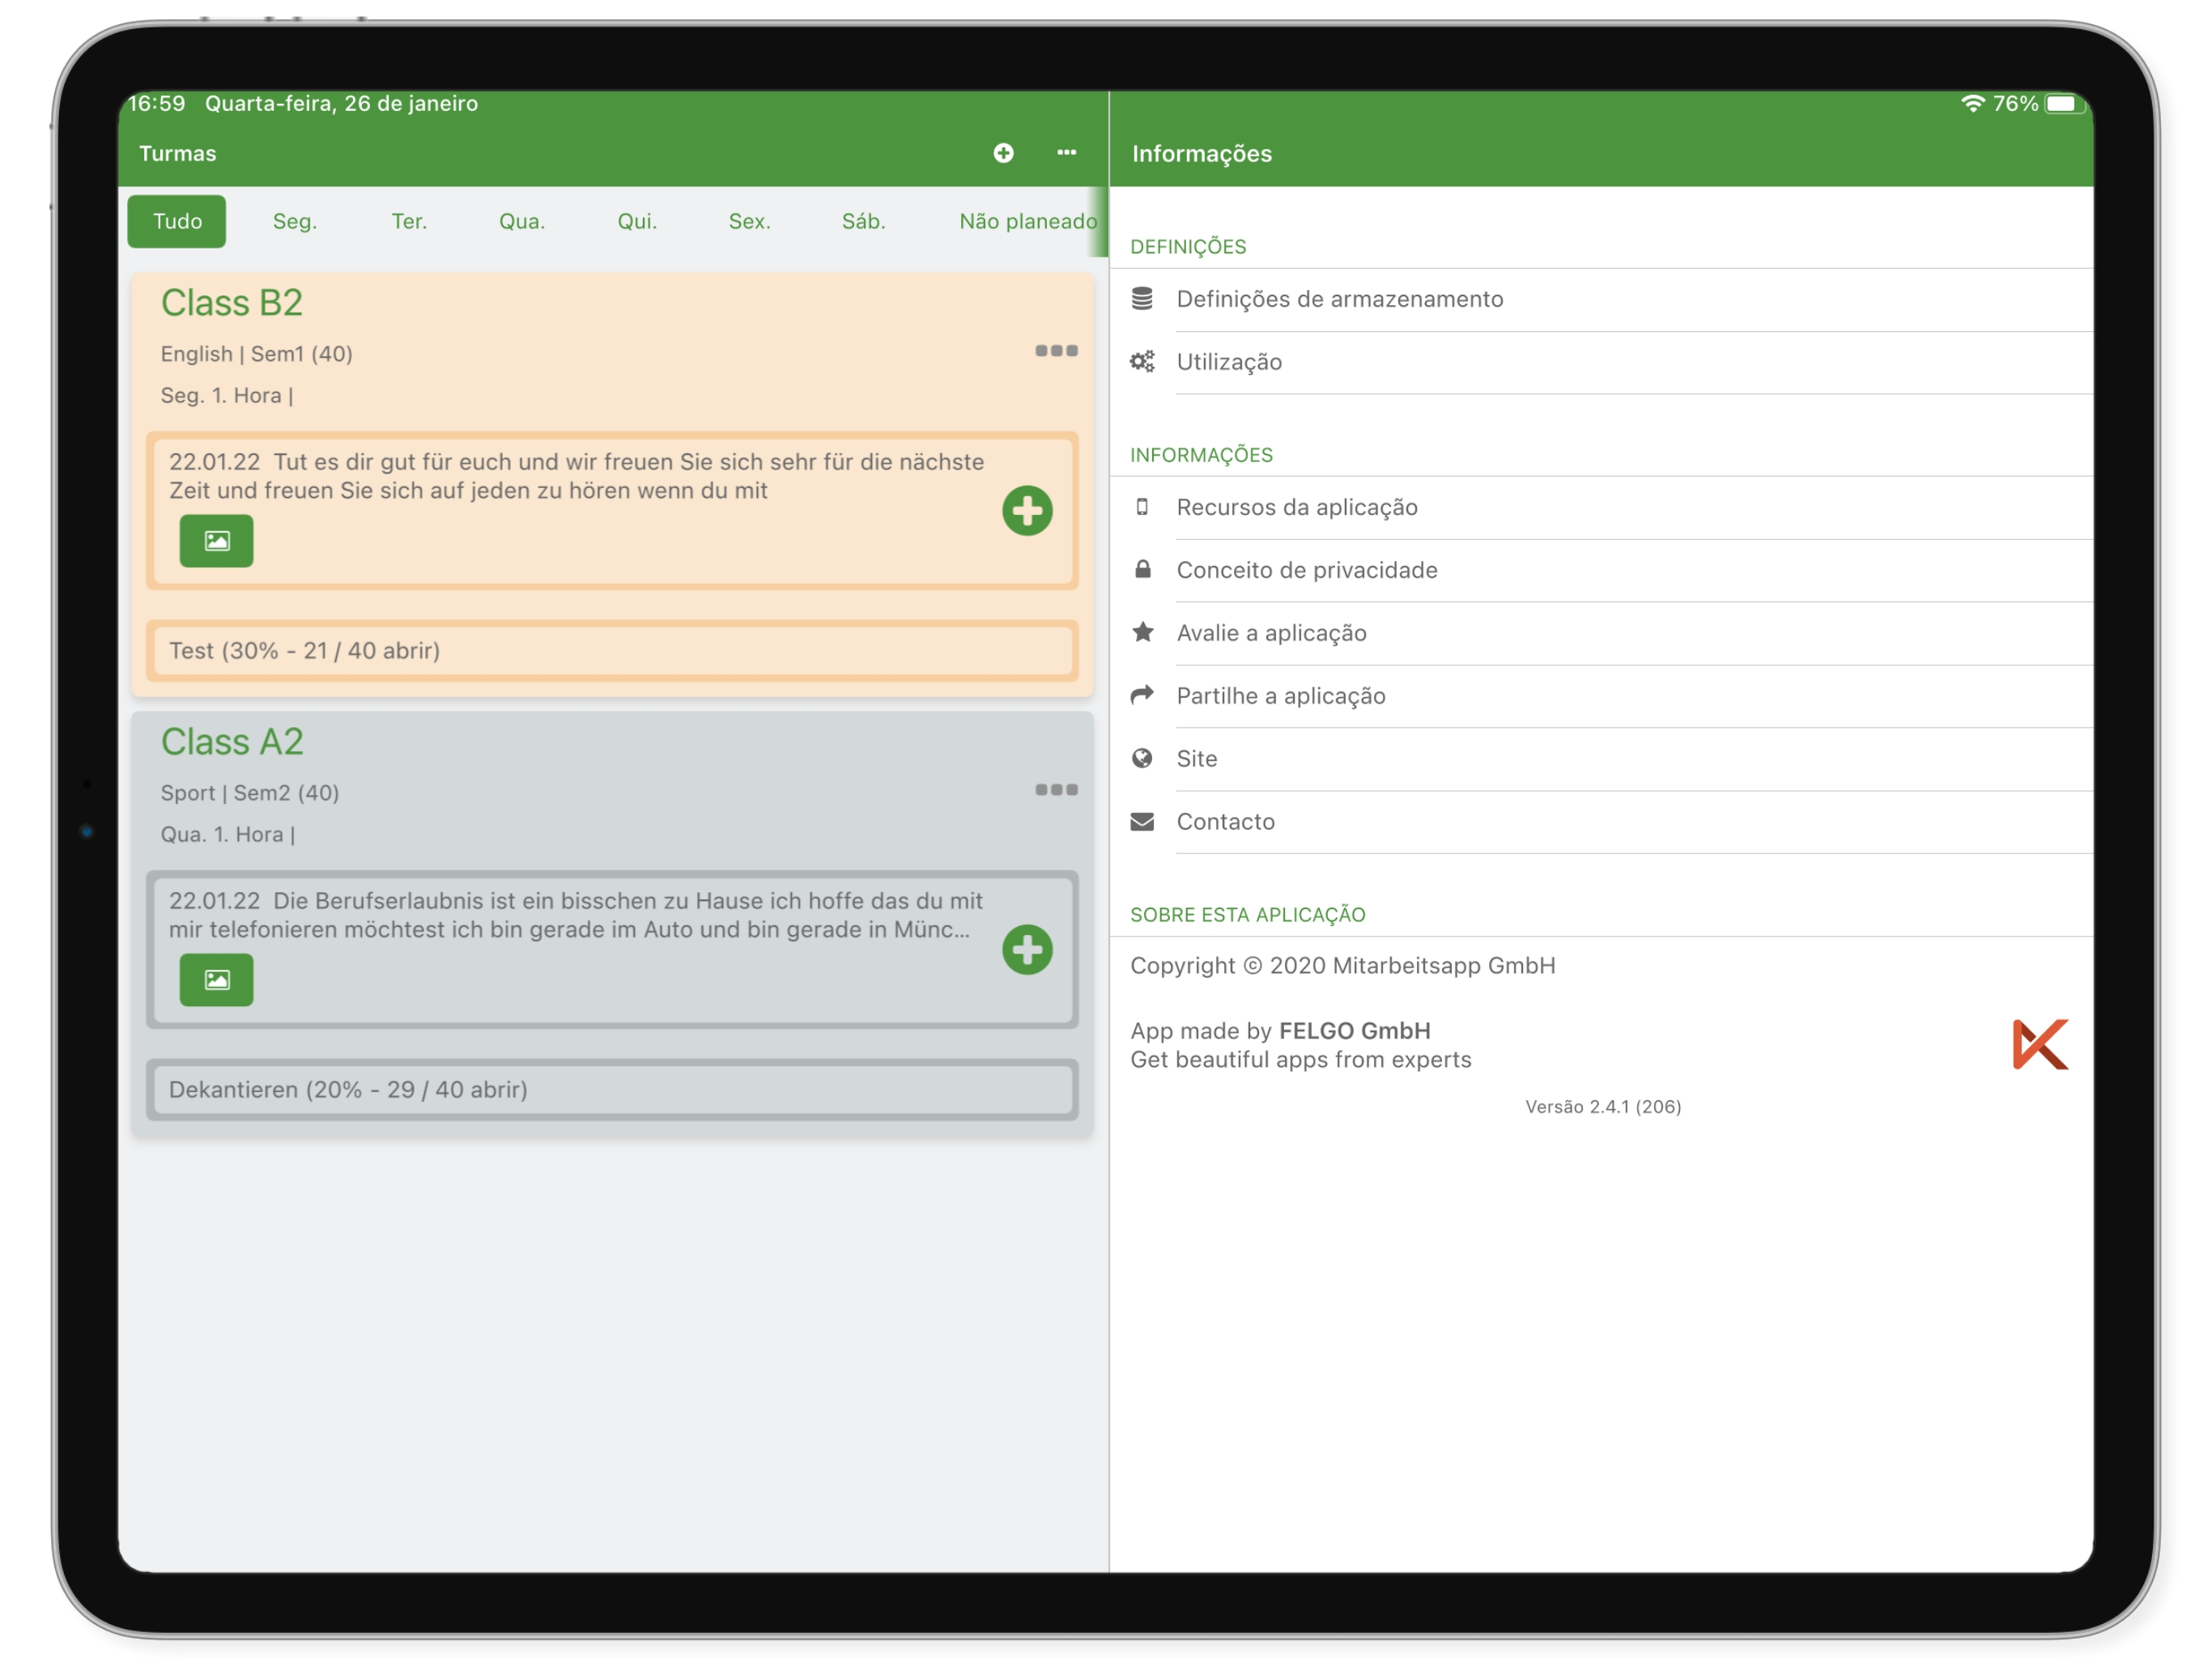Open image attachment icon in Class A2 note
The height and width of the screenshot is (1658, 2212).
tap(216, 980)
